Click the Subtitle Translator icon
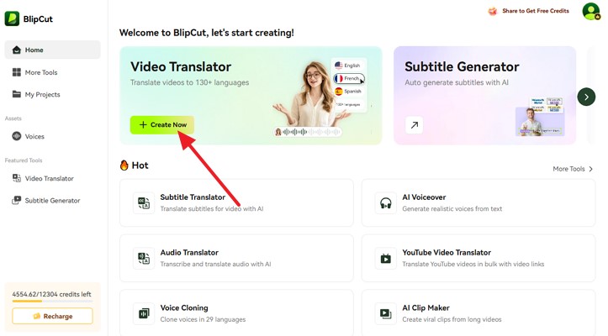608x336 pixels. (144, 202)
